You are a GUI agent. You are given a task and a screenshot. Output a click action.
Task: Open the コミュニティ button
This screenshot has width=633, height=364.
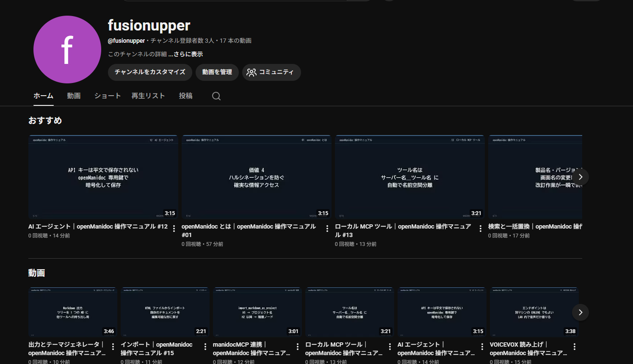tap(271, 72)
